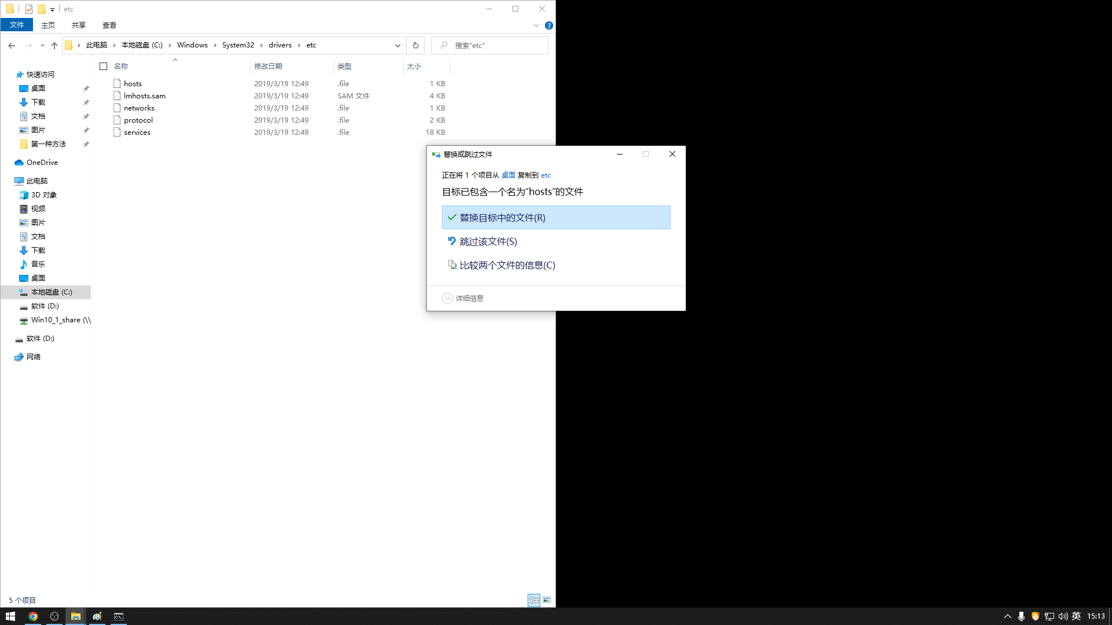Select 此电脑 in navigation pane
Image resolution: width=1112 pixels, height=625 pixels.
(x=37, y=181)
